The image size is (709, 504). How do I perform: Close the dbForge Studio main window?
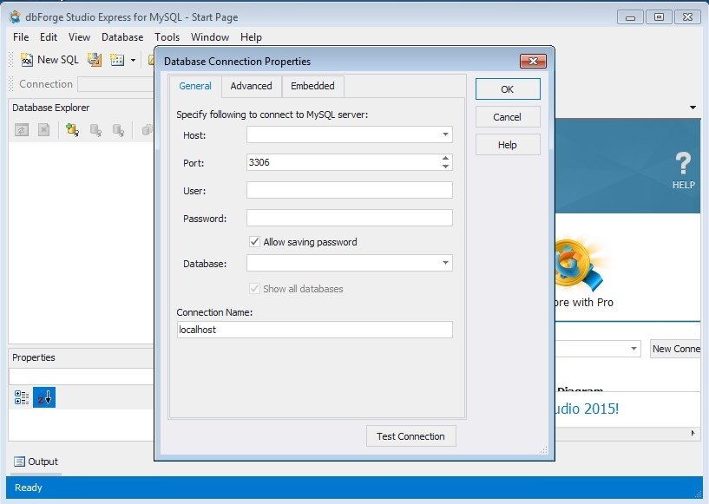tap(687, 17)
